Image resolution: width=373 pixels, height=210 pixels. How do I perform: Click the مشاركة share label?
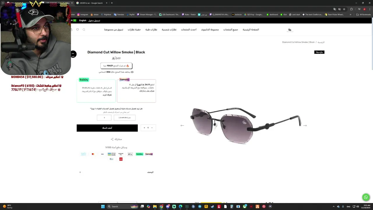coord(118,139)
